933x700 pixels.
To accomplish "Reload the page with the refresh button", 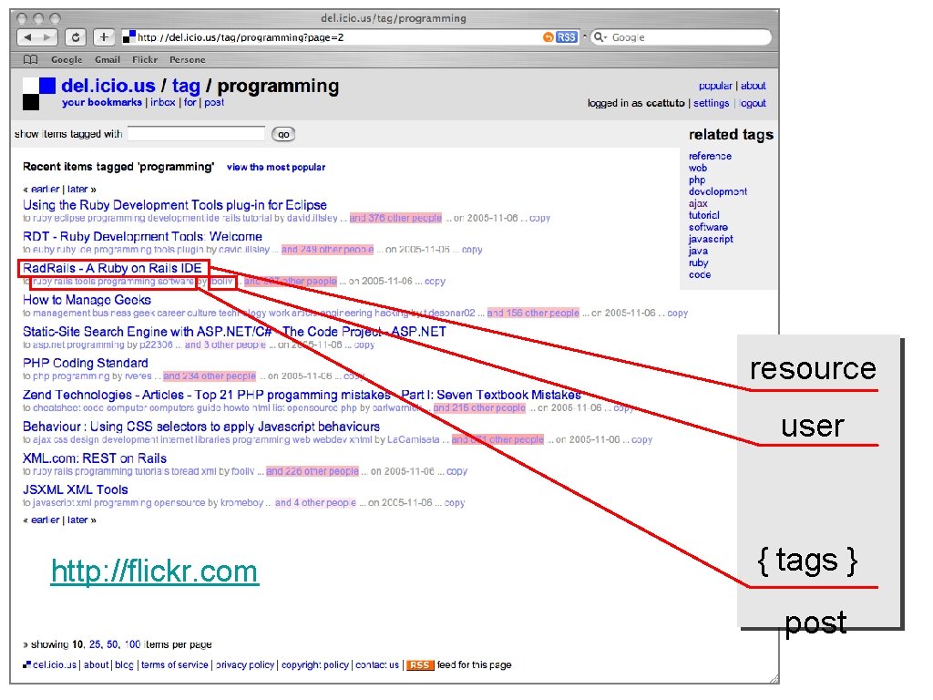I will pos(76,36).
